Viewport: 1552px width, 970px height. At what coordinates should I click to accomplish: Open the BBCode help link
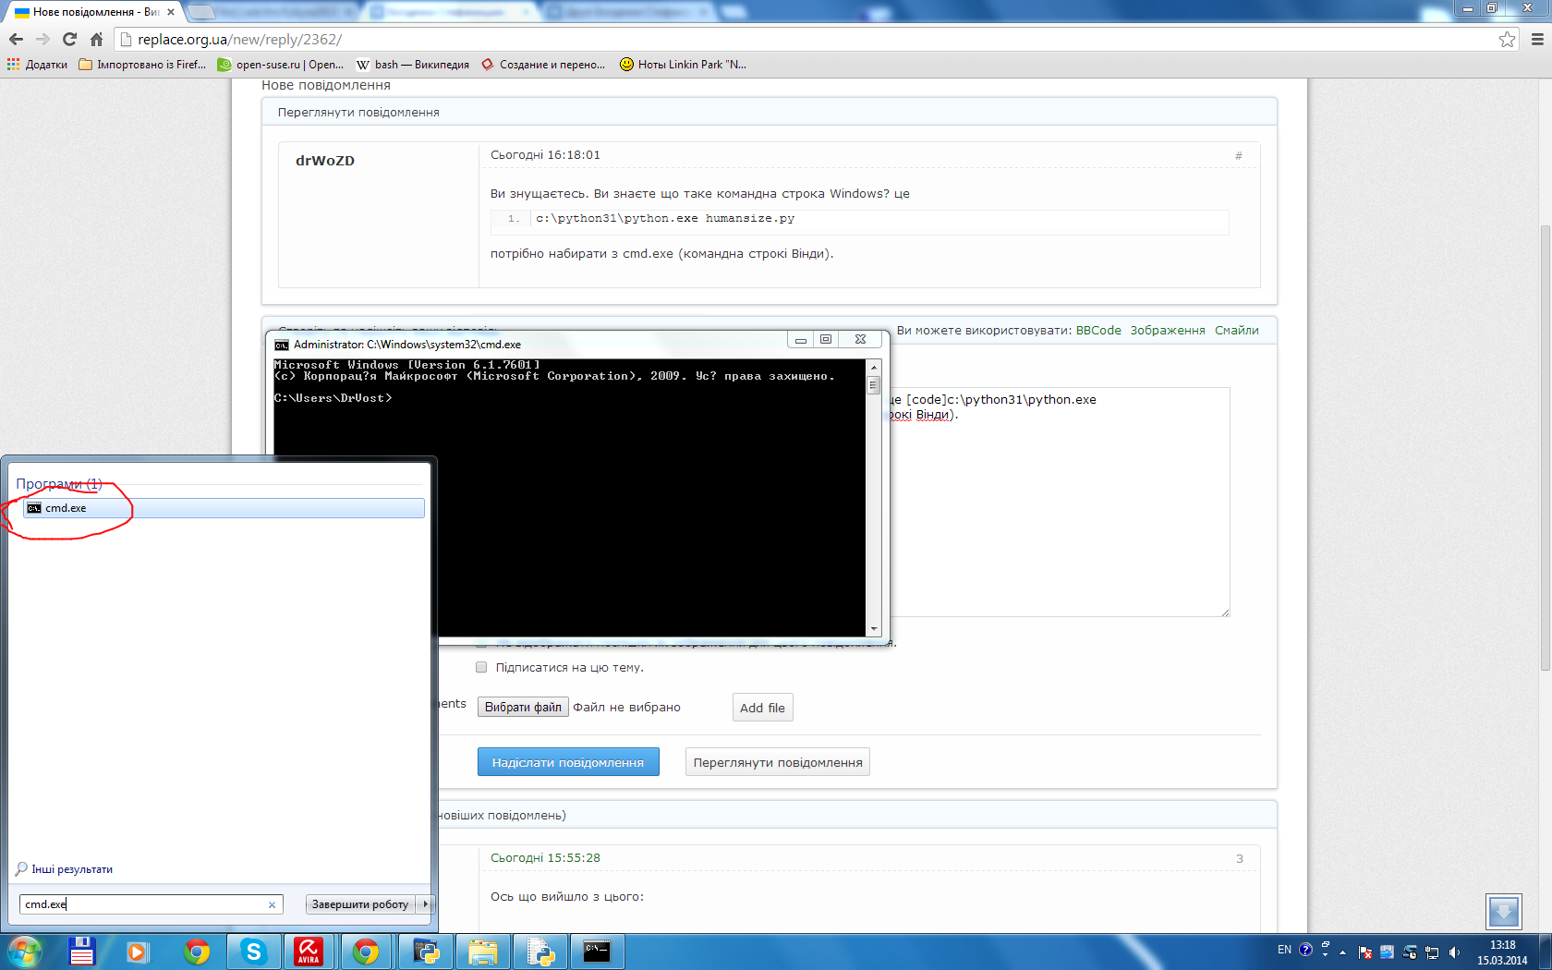1097,331
